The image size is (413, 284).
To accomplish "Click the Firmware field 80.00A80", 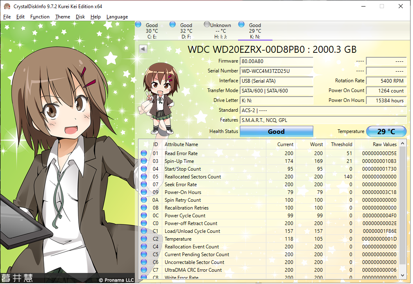I will tap(276, 61).
